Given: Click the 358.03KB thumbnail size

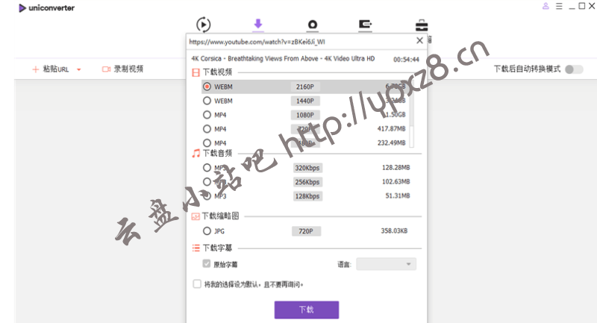Looking at the screenshot, I should pyautogui.click(x=394, y=231).
